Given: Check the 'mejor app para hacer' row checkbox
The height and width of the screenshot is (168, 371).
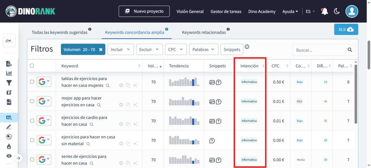Looking at the screenshot, I should (32, 101).
